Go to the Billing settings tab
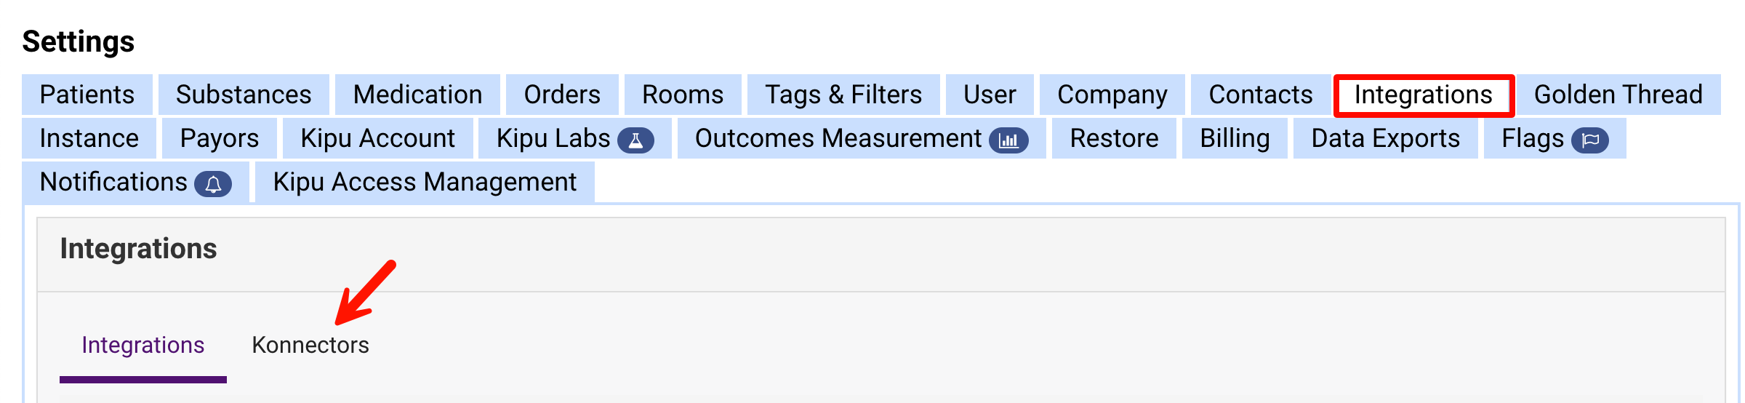 tap(1235, 138)
